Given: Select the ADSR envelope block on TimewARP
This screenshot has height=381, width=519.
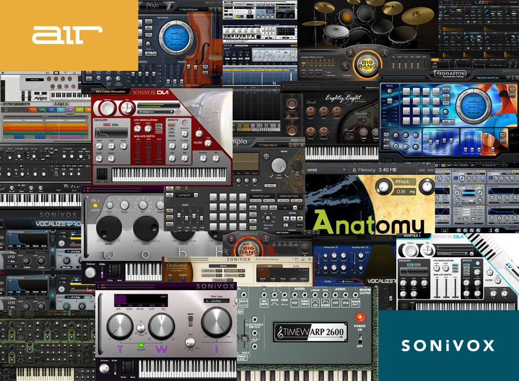Looking at the screenshot, I should tap(326, 303).
